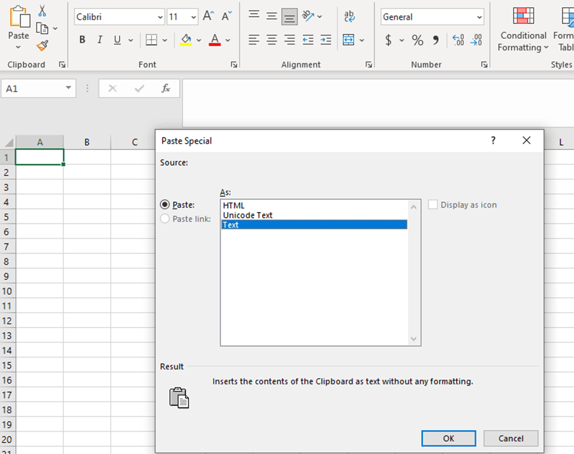574x454 pixels.
Task: Click the Copy icon
Action: coord(42,28)
